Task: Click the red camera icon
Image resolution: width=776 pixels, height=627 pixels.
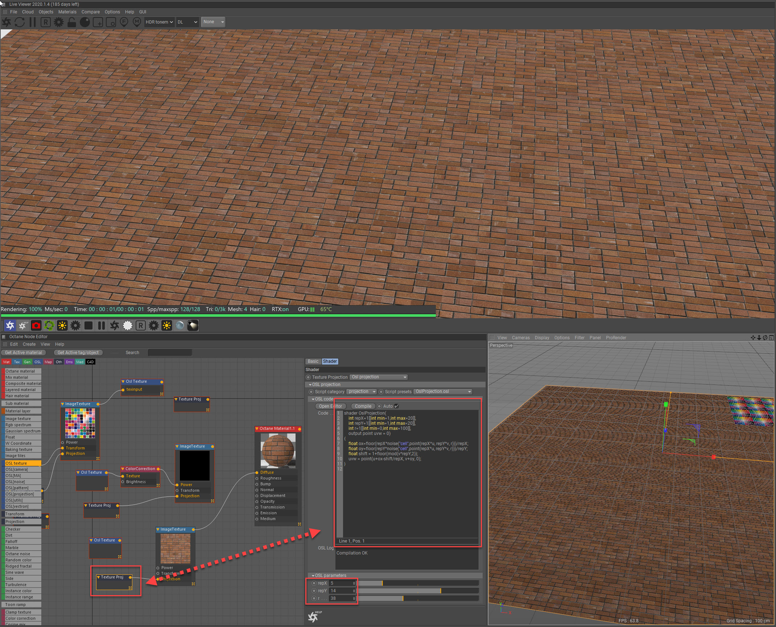Action: [x=36, y=325]
